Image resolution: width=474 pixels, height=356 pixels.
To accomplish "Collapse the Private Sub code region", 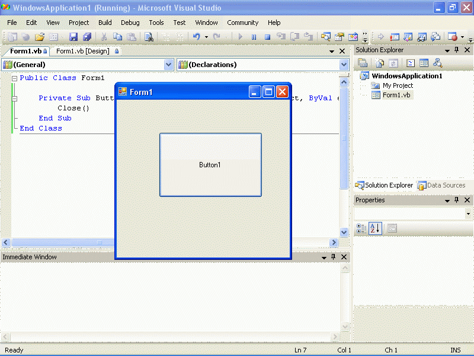I will 14,98.
